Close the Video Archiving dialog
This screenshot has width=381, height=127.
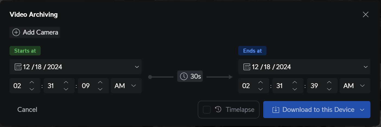[x=366, y=15]
